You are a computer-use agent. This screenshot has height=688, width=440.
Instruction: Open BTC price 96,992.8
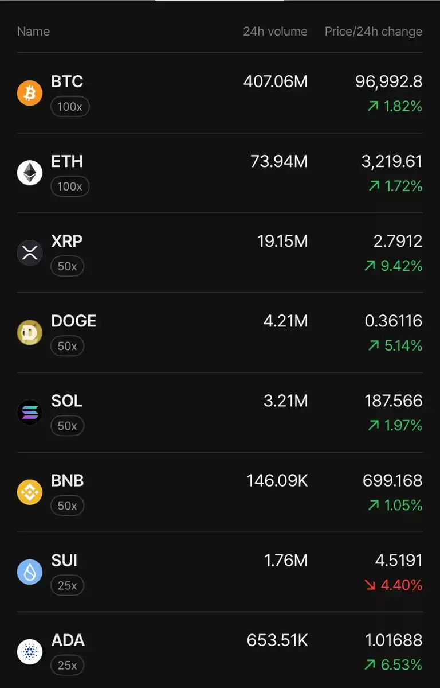click(x=389, y=82)
